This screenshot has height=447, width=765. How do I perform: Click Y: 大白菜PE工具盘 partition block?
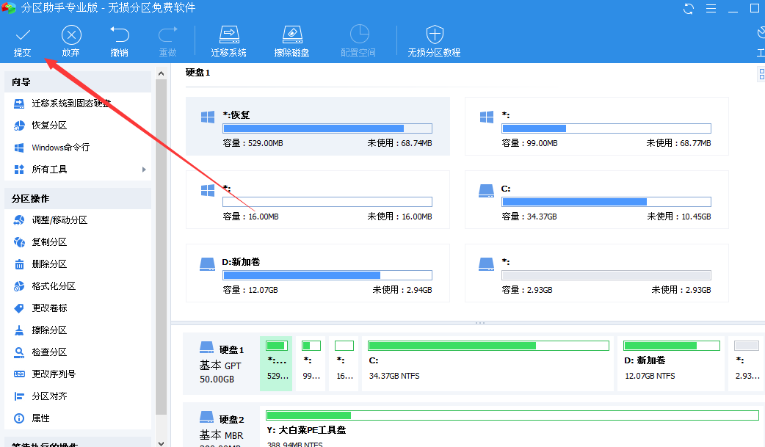tap(512, 428)
